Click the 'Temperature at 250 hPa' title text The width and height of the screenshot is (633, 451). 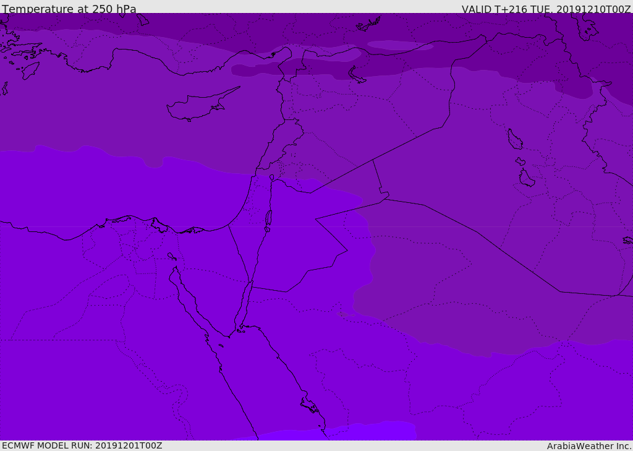pos(69,9)
